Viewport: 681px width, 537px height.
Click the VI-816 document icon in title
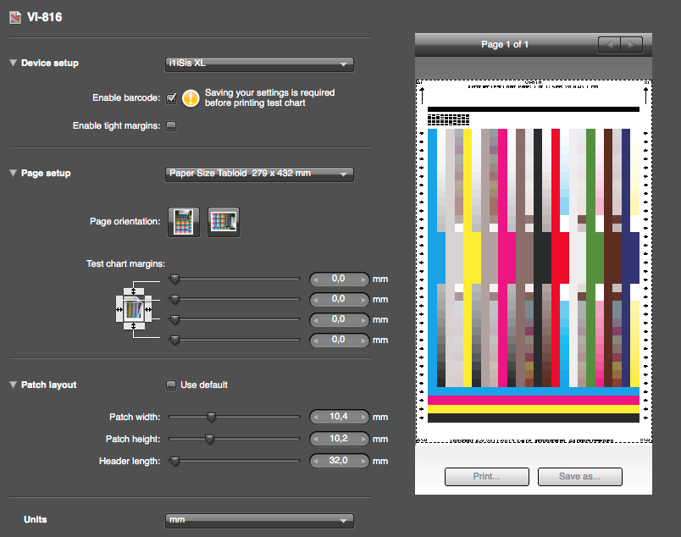coord(14,17)
